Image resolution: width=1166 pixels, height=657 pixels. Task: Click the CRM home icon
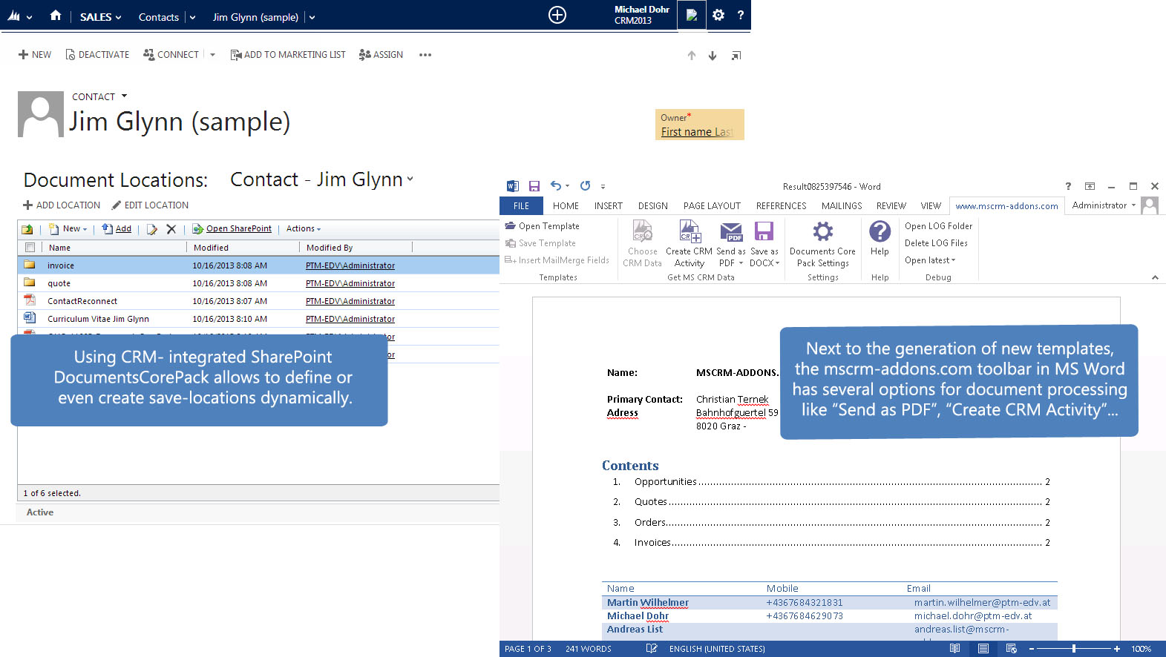click(x=56, y=16)
